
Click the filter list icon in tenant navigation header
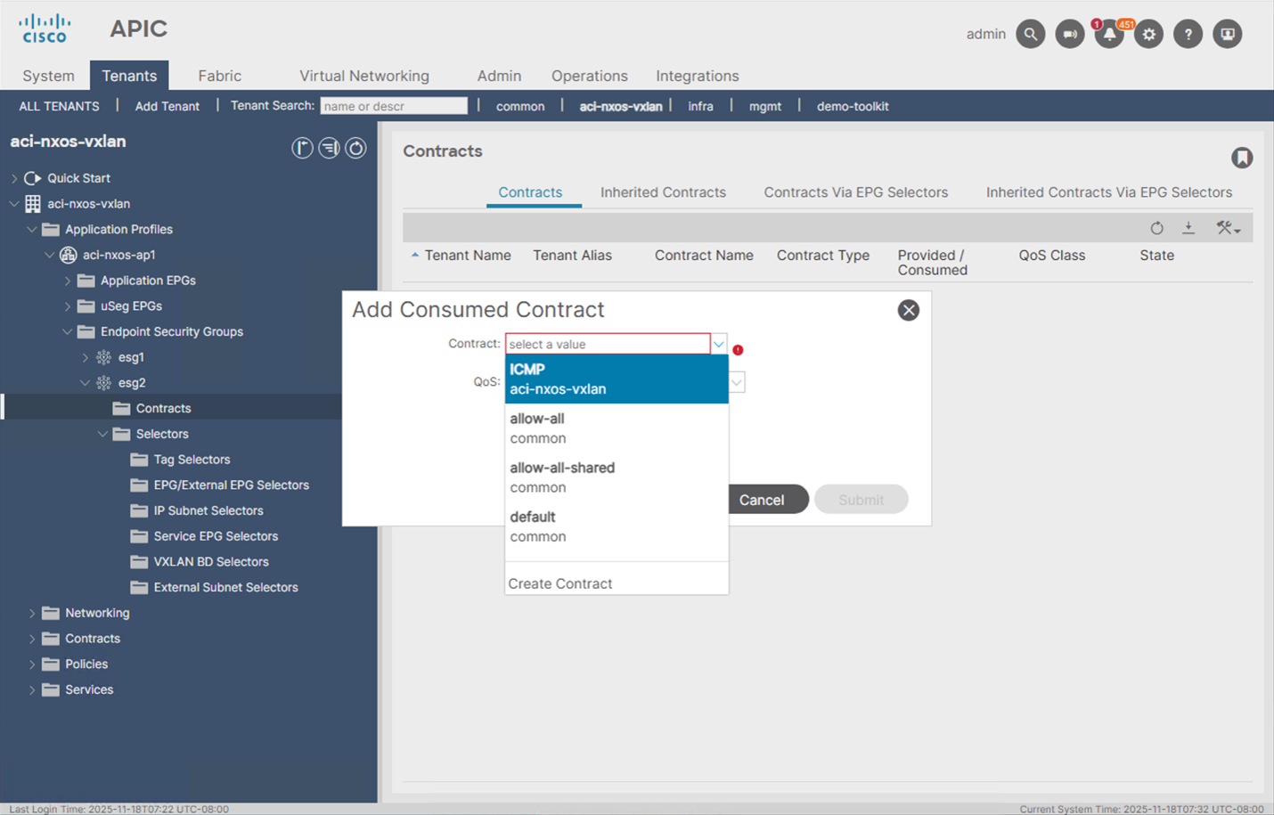pyautogui.click(x=329, y=148)
